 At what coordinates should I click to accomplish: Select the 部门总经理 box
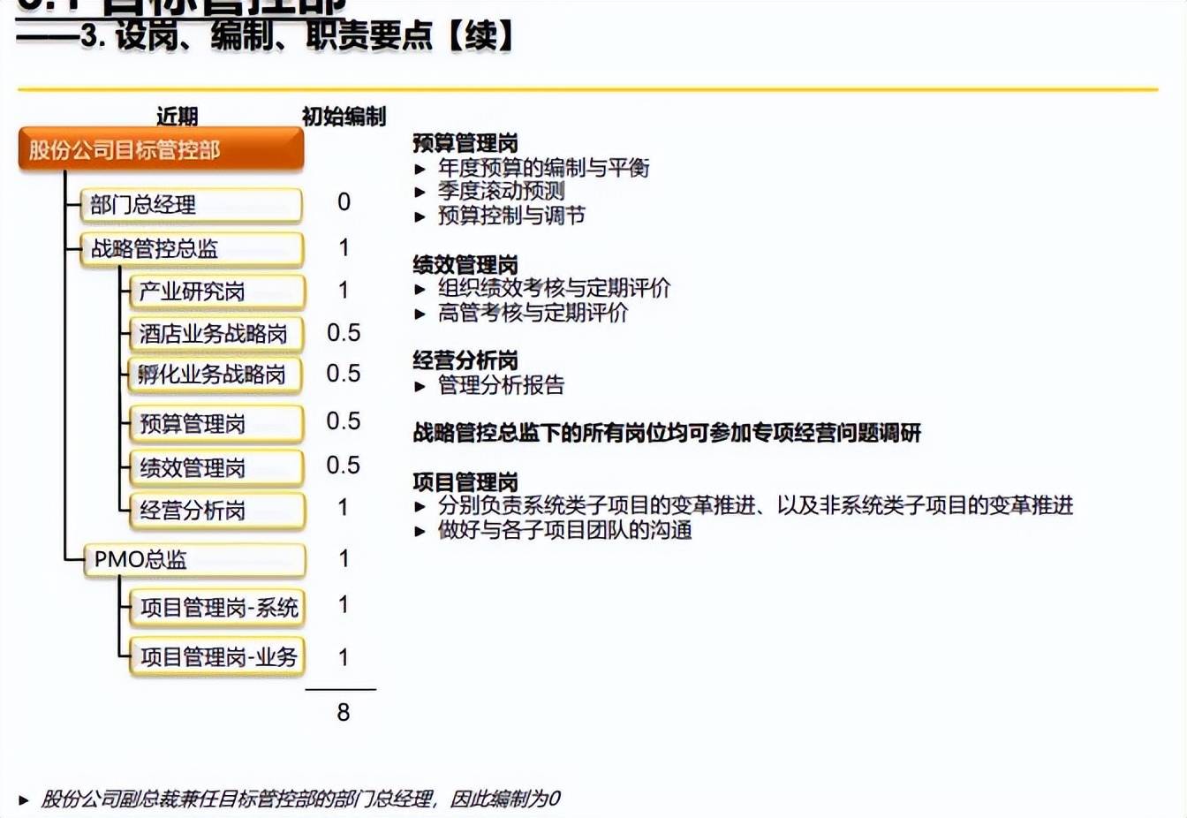point(192,205)
